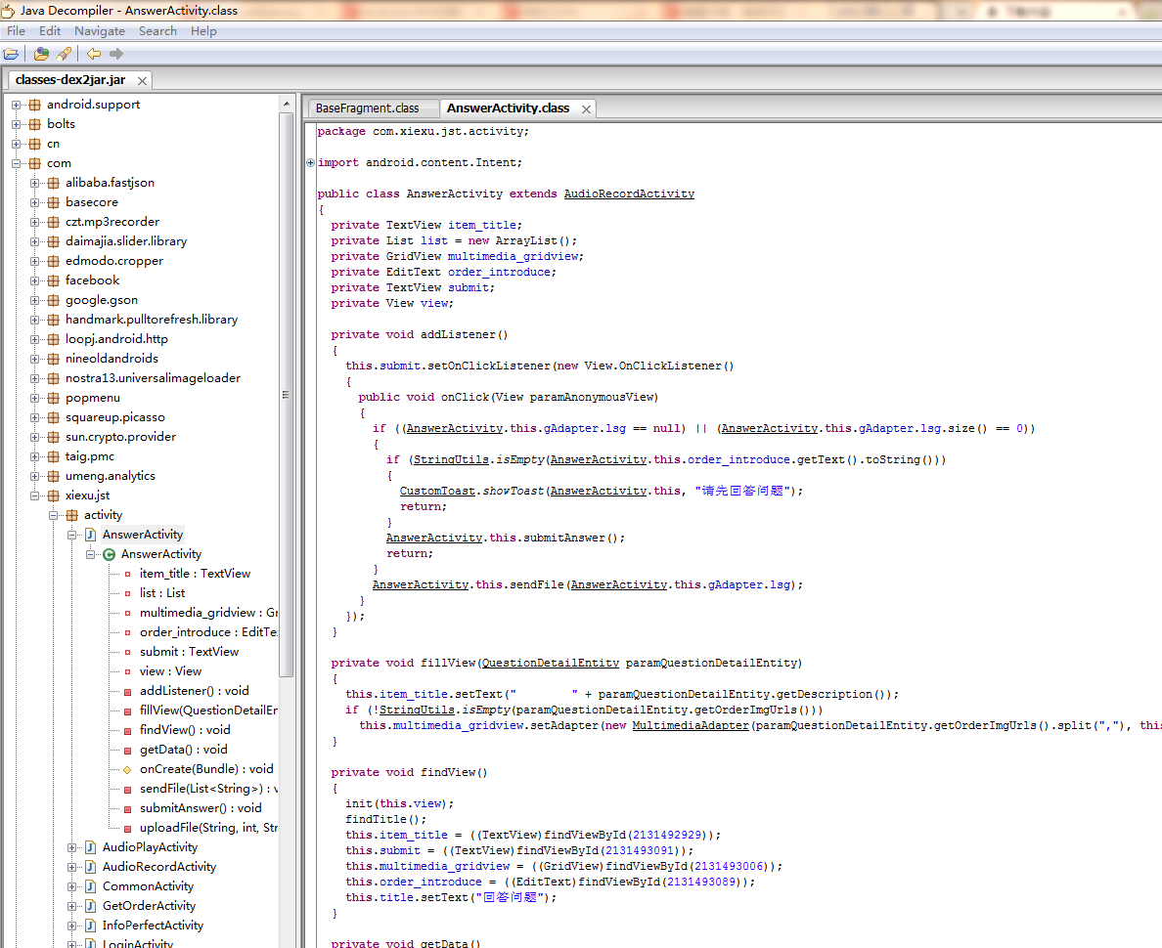Select submitAnswer() method in the tree

coord(201,808)
